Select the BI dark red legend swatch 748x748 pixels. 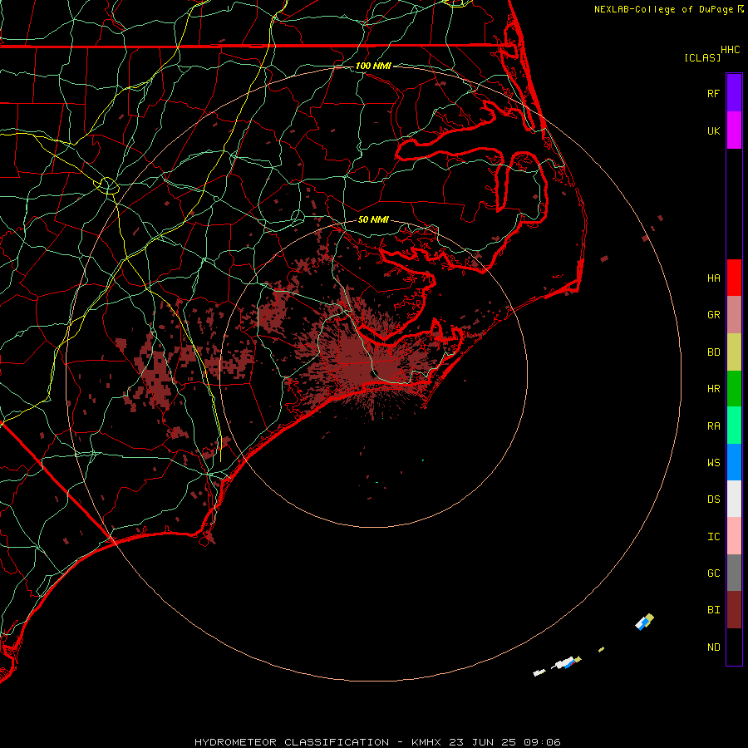[x=734, y=610]
